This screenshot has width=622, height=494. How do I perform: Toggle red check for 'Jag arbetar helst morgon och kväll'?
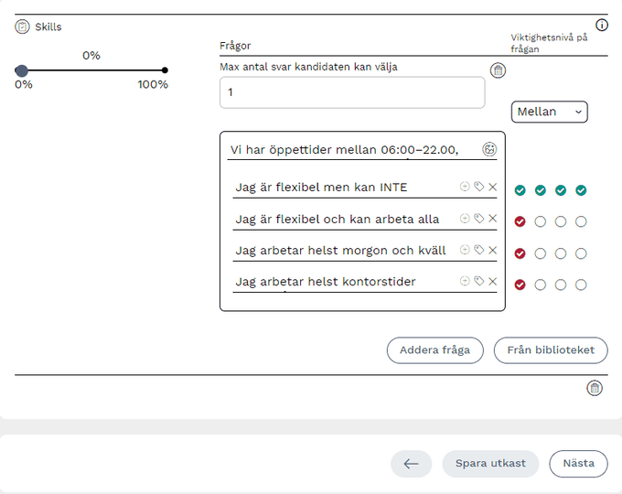click(x=520, y=253)
